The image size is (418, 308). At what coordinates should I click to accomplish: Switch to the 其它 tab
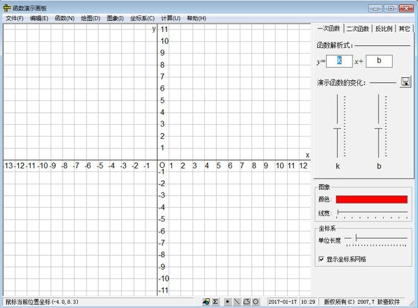pyautogui.click(x=405, y=29)
